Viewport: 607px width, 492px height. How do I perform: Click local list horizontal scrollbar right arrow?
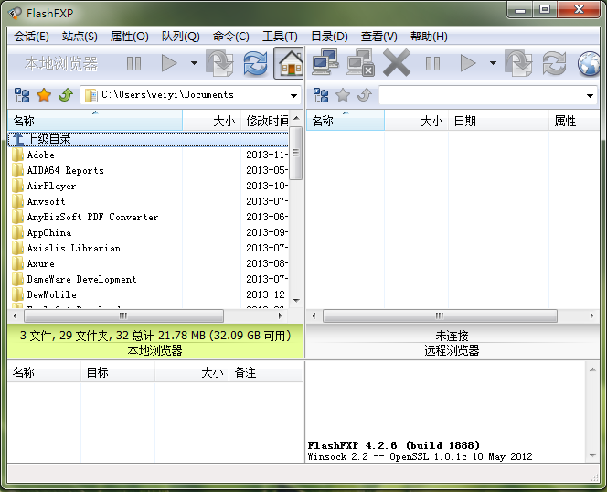(281, 316)
